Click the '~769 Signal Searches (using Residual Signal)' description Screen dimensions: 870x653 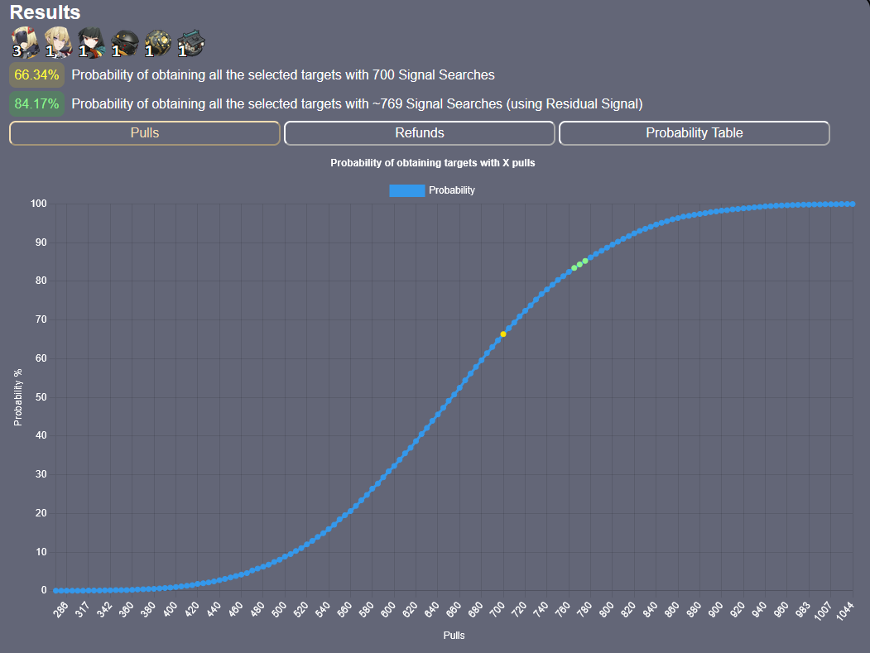(357, 103)
